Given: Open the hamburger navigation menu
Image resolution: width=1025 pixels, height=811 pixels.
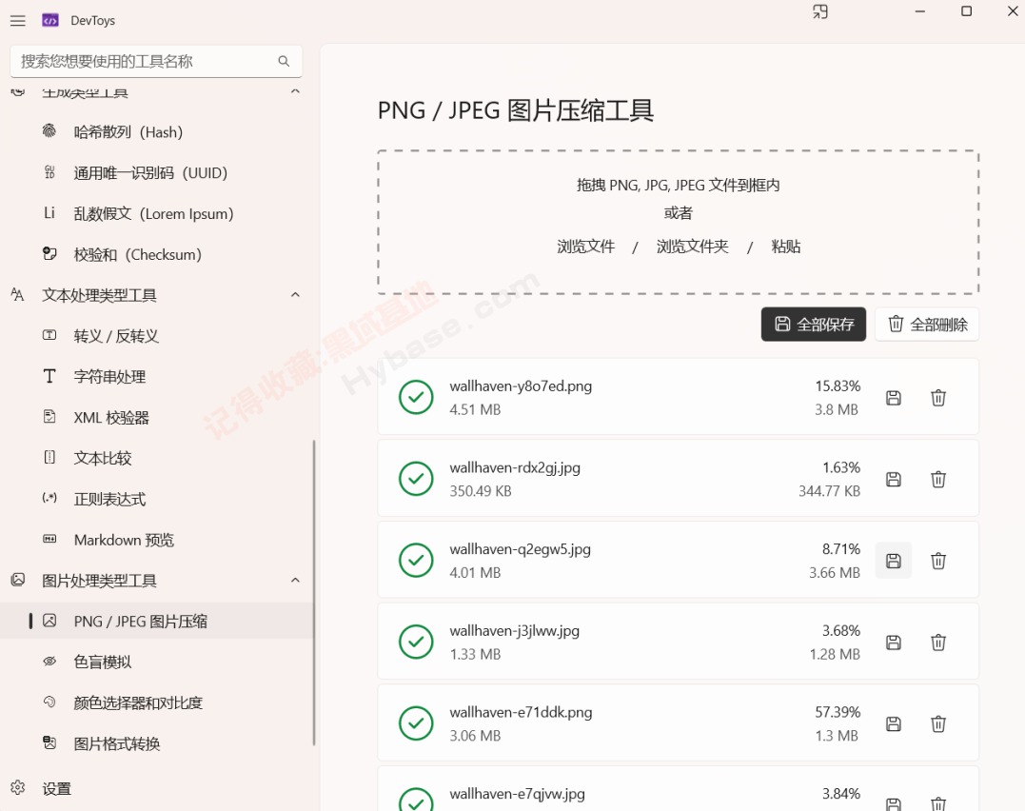Looking at the screenshot, I should [x=18, y=21].
